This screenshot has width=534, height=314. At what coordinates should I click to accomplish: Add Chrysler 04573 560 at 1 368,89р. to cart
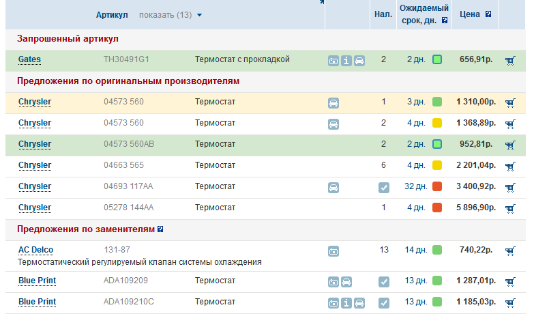point(510,124)
